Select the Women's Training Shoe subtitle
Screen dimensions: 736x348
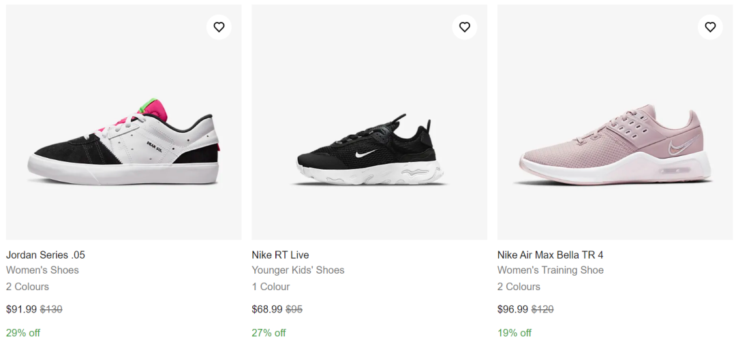(x=551, y=270)
